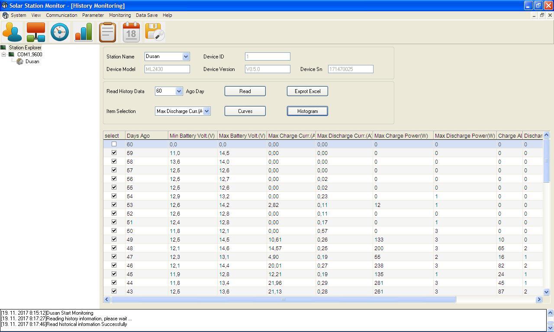Image resolution: width=554 pixels, height=332 pixels.
Task: Uncheck the checkbox for day 59 row
Action: (x=114, y=153)
